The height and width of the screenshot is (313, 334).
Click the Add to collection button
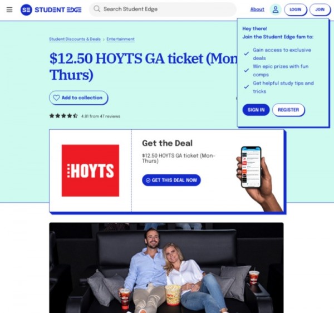(x=78, y=98)
